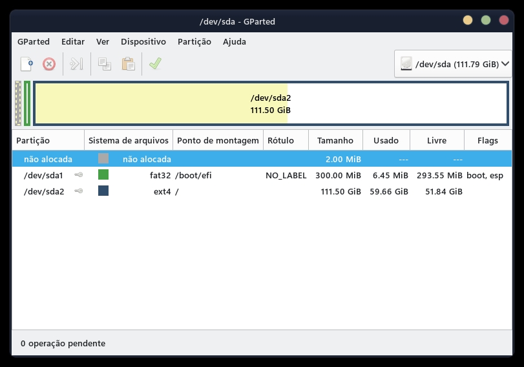Click the Paste partition clipboard icon
Screen dimensions: 524x367
pyautogui.click(x=129, y=64)
